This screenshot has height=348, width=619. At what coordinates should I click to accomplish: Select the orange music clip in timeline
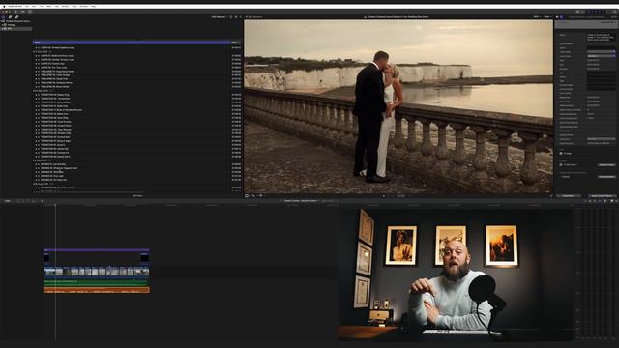(97, 290)
